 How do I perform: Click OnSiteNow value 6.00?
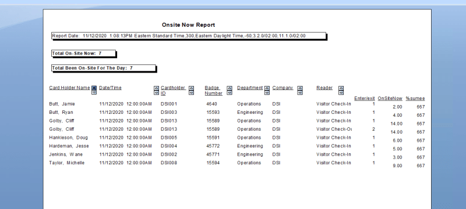[x=397, y=140]
